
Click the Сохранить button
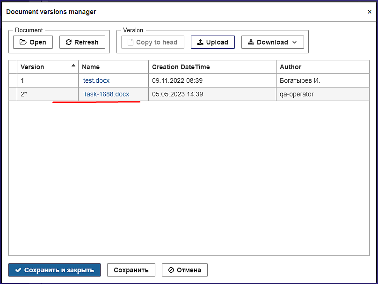(131, 270)
